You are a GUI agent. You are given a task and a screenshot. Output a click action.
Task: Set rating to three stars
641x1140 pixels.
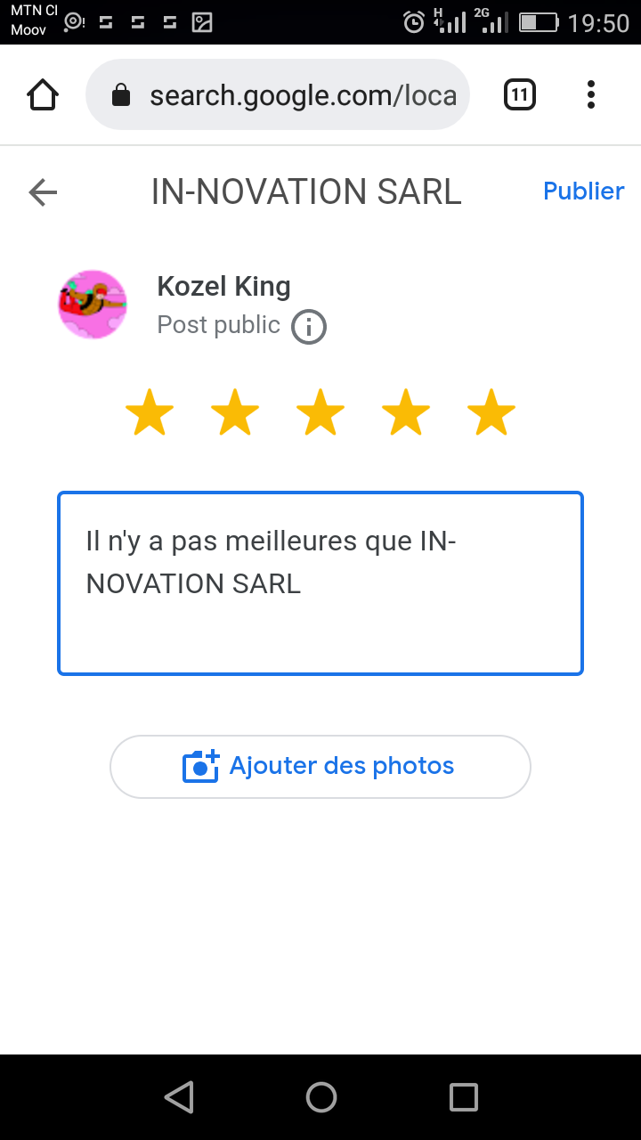click(320, 413)
